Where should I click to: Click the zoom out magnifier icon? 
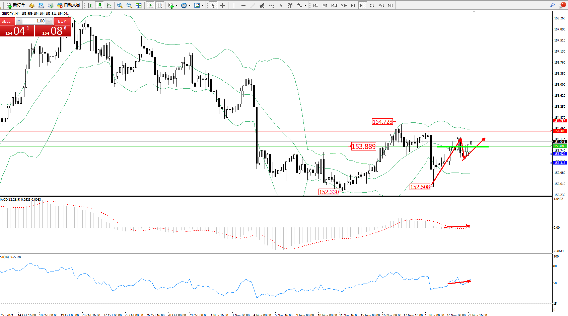point(129,5)
